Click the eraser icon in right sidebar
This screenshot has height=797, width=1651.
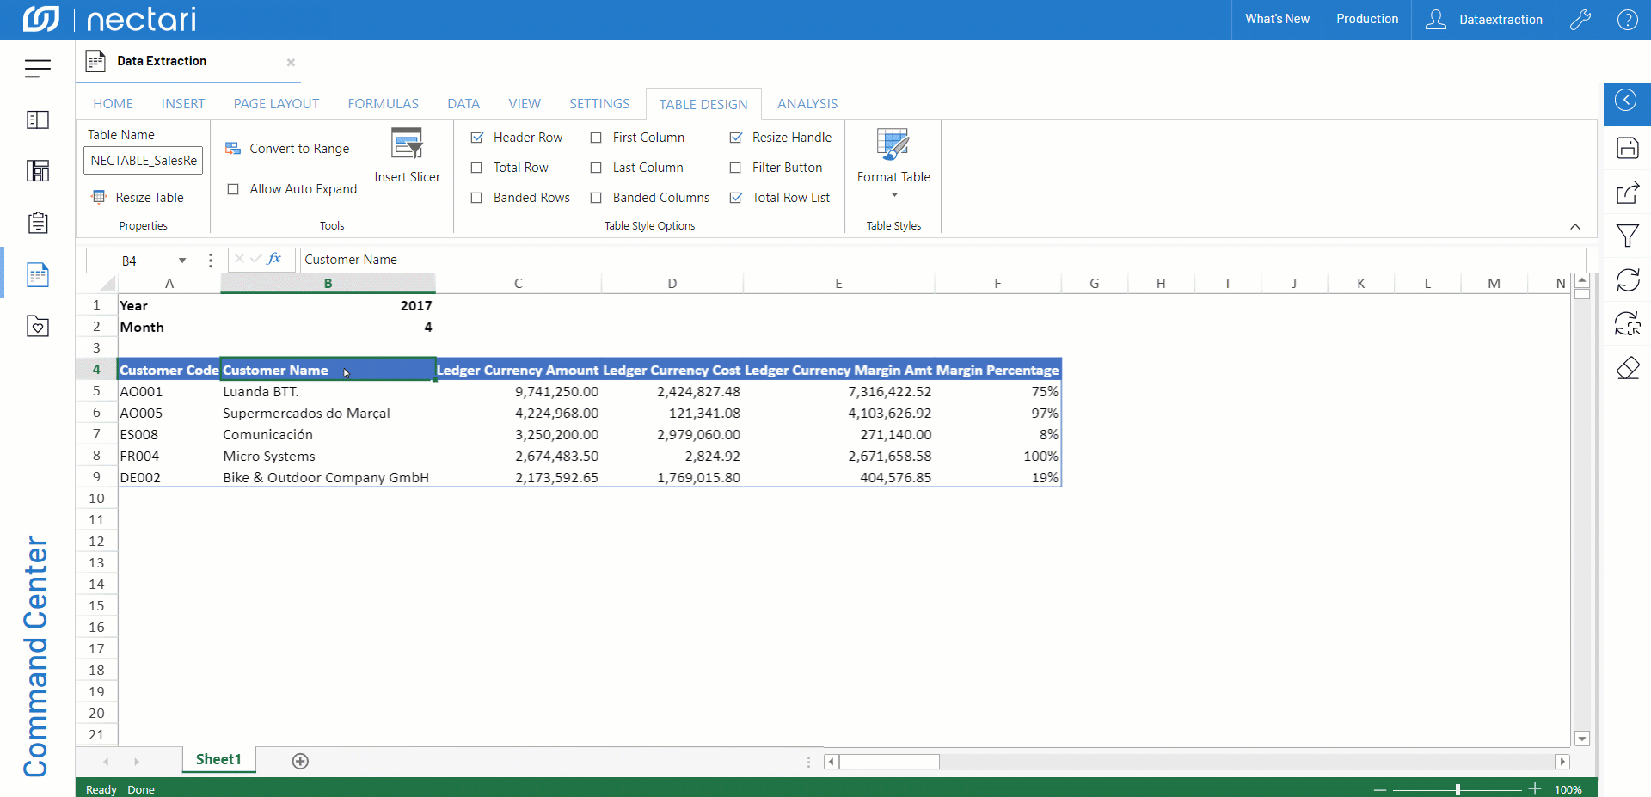point(1627,368)
